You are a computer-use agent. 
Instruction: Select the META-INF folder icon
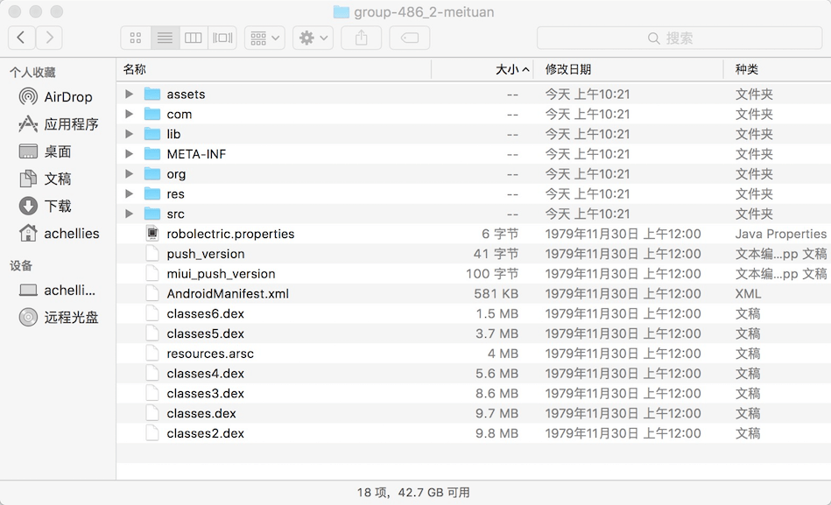[152, 154]
